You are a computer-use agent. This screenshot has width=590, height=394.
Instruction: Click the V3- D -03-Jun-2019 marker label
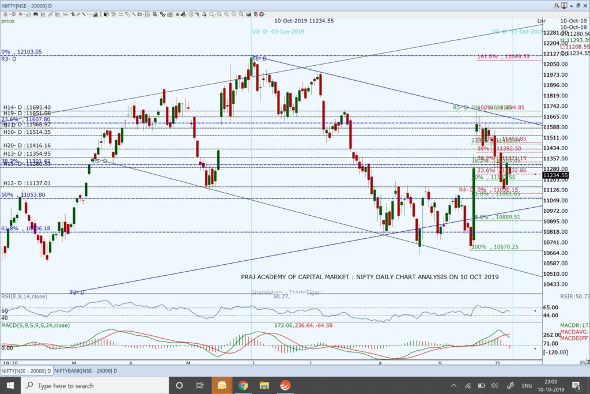point(278,32)
